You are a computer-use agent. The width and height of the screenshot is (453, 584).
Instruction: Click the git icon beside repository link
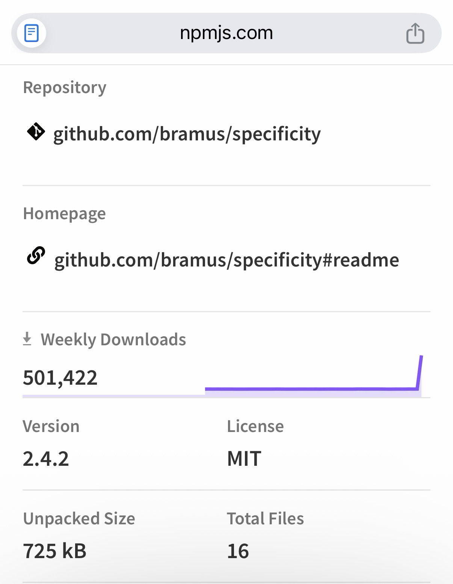[36, 132]
